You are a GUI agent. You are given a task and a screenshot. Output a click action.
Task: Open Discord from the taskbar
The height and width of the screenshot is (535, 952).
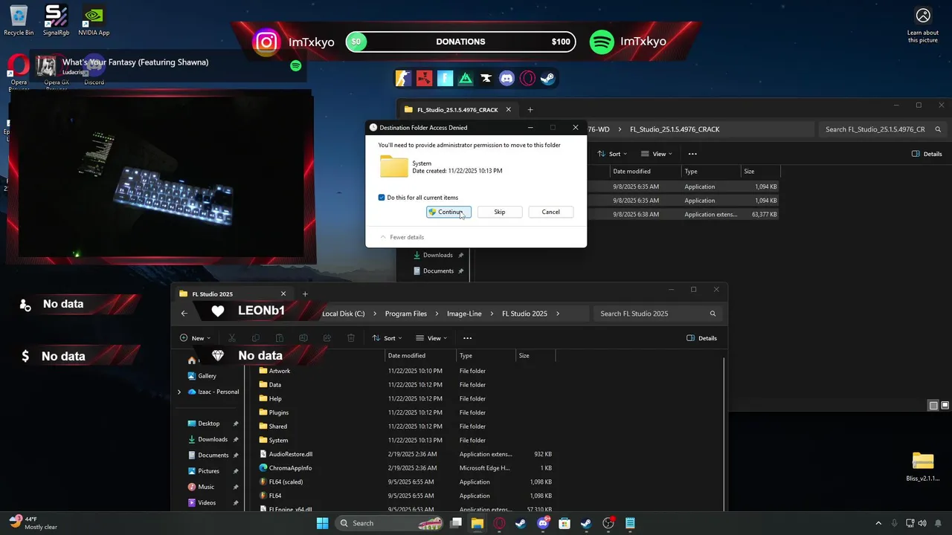point(543,523)
